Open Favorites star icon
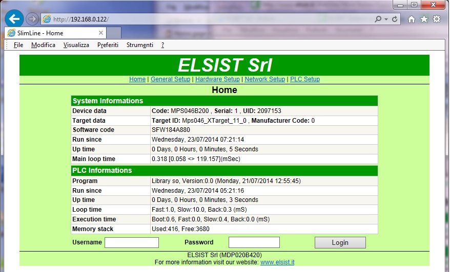450x272 pixels. [424, 19]
